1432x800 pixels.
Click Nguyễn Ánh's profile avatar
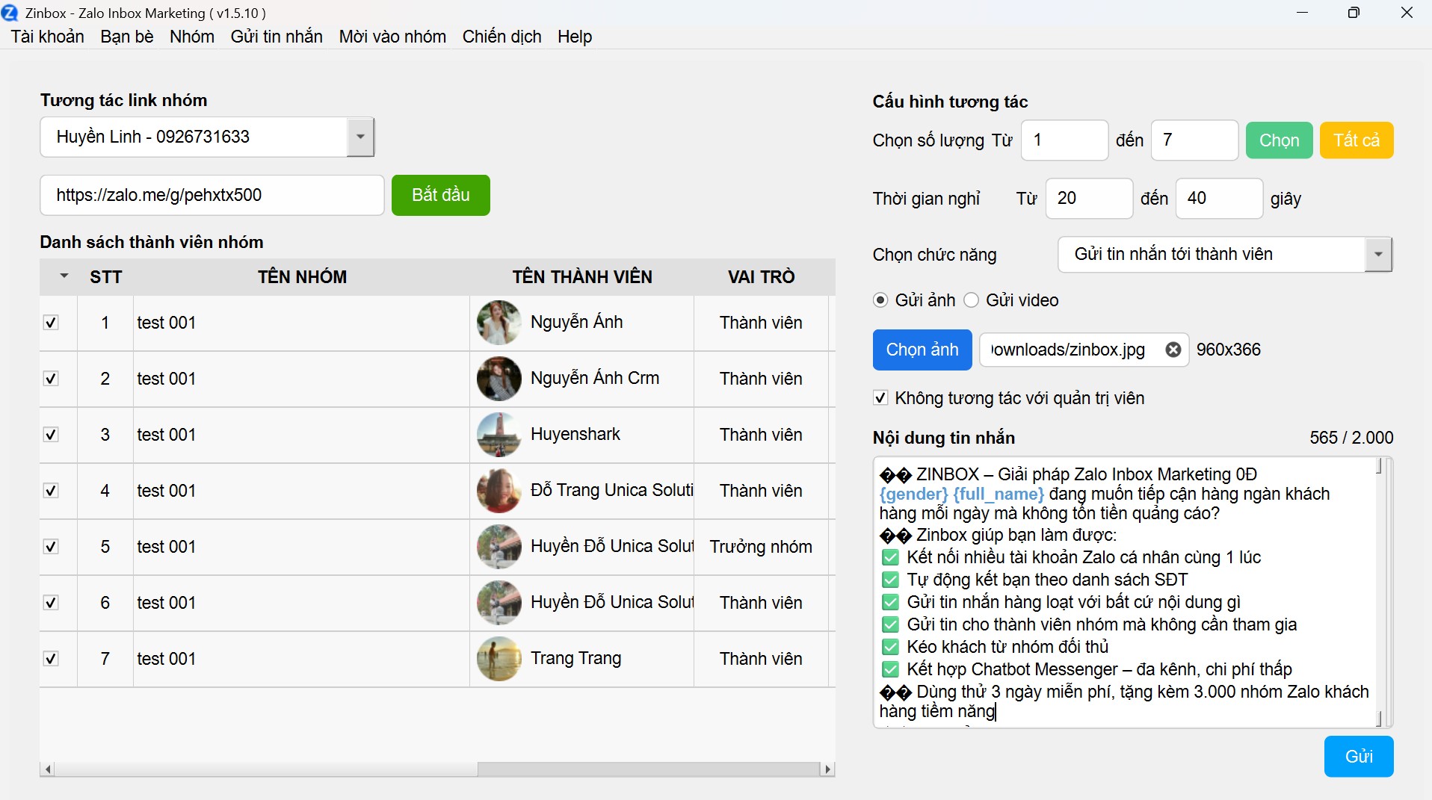pyautogui.click(x=499, y=323)
